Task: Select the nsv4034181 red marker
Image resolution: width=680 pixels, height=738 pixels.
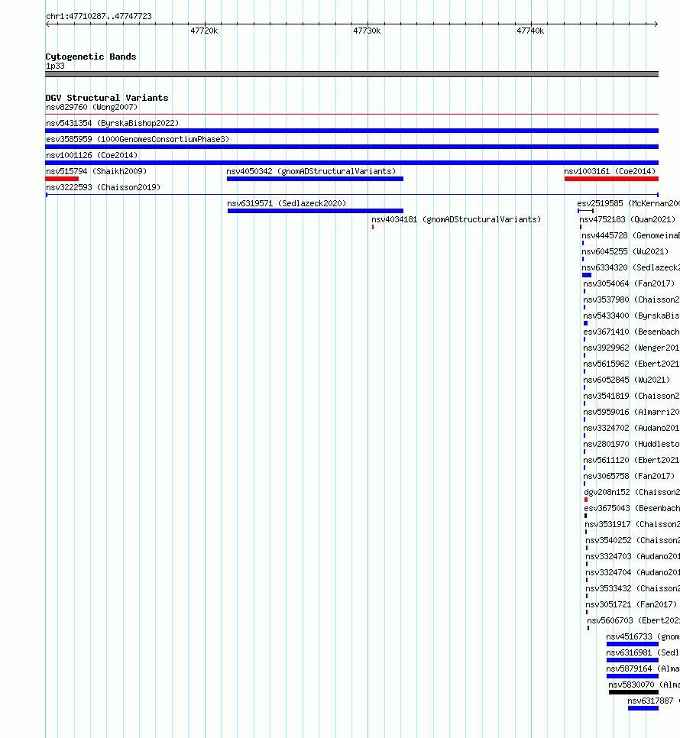Action: click(x=373, y=227)
